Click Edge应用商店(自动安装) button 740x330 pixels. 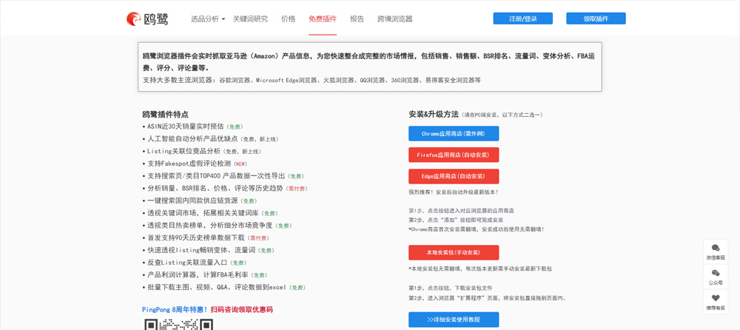454,176
